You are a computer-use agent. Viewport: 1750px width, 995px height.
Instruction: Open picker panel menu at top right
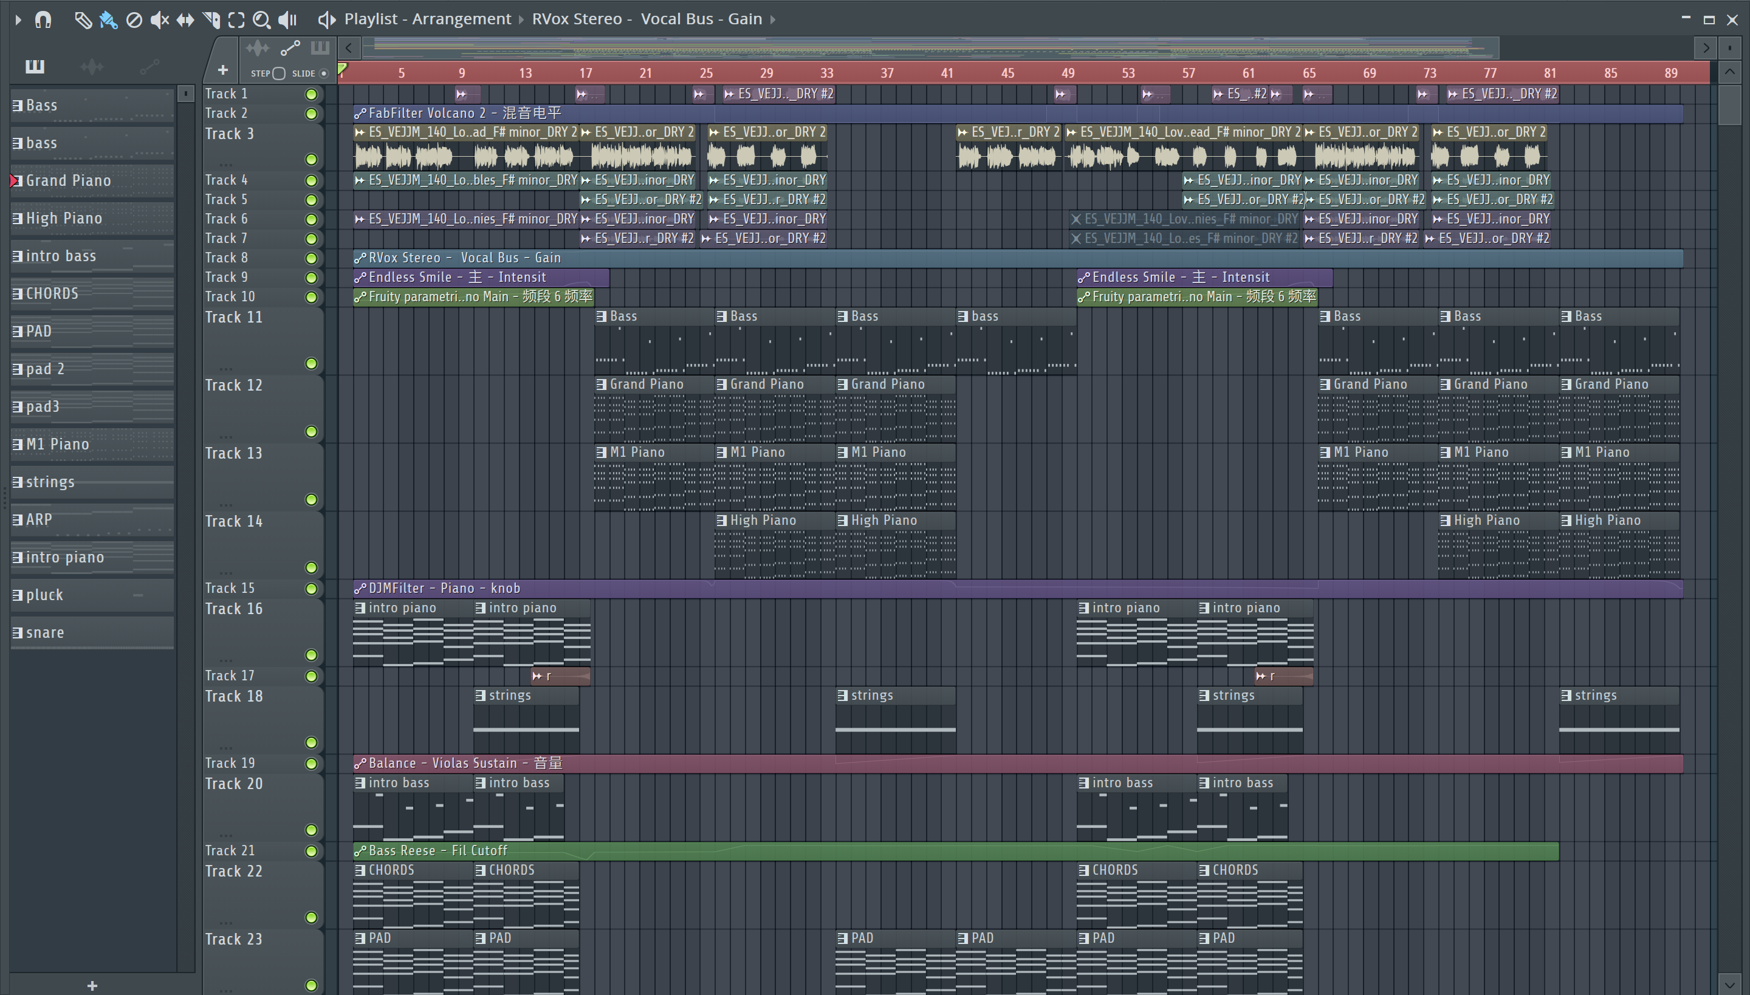(185, 94)
